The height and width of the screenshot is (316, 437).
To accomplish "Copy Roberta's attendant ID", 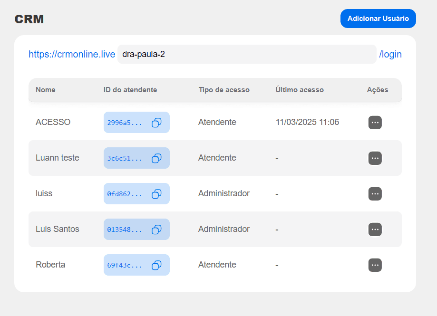I will [156, 265].
